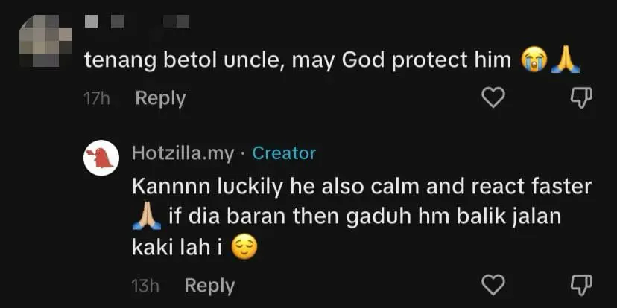Click the crying emoji in the first comment
Viewport: 617px width, 308px height.
tap(534, 60)
